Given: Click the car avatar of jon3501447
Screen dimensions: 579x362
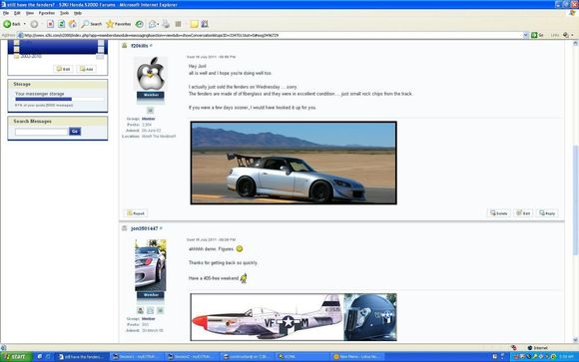Looking at the screenshot, I should (151, 265).
